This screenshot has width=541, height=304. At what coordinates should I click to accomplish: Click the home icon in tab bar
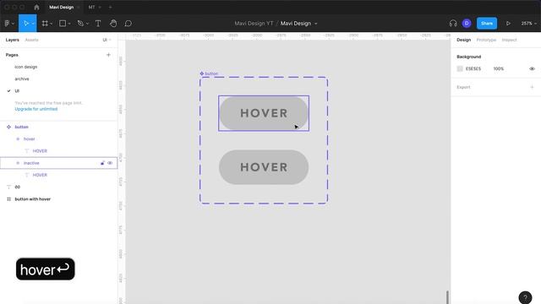tap(36, 8)
